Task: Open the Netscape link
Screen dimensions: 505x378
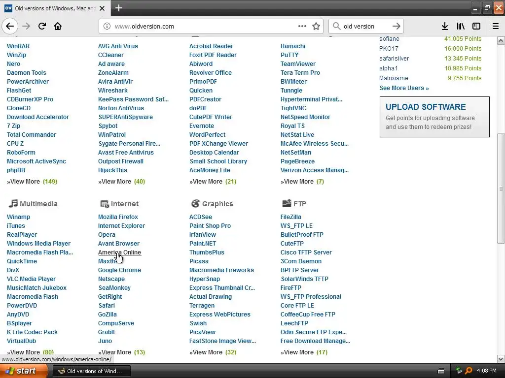Action: [111, 279]
